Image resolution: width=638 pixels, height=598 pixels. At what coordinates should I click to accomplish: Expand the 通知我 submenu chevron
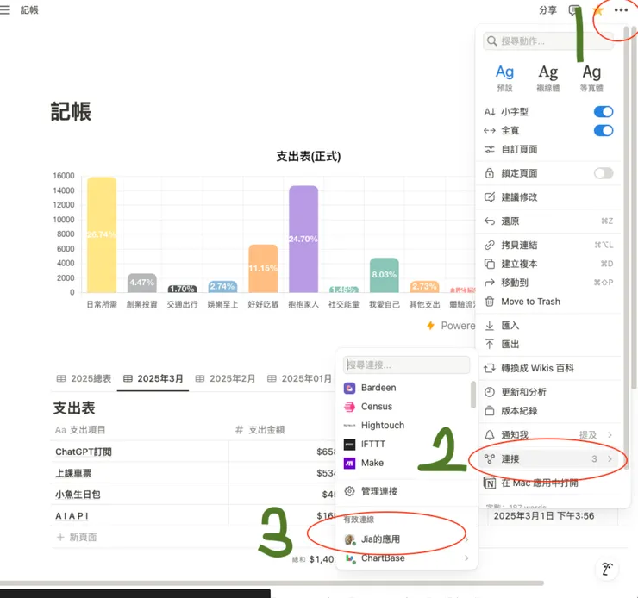(610, 435)
